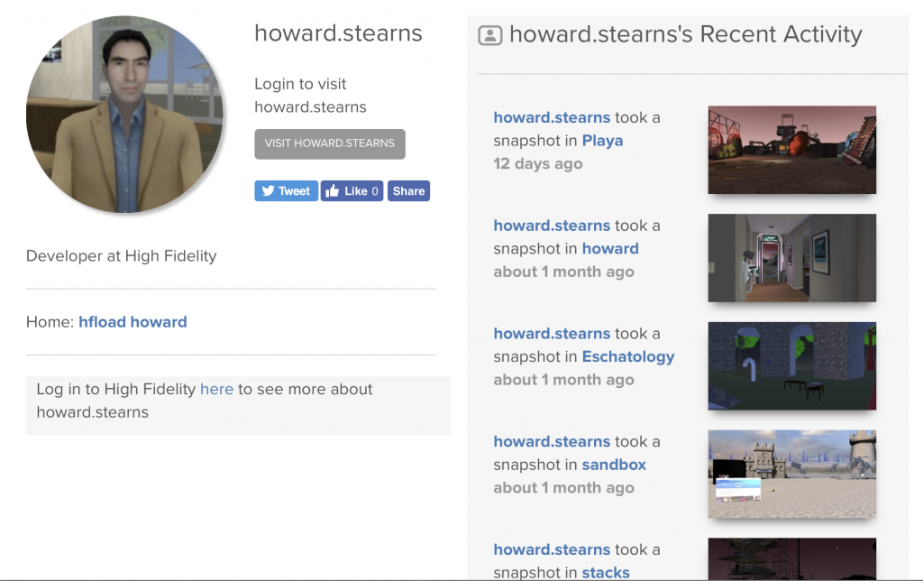Click the Recent Activity user icon
This screenshot has width=923, height=581.
[489, 35]
